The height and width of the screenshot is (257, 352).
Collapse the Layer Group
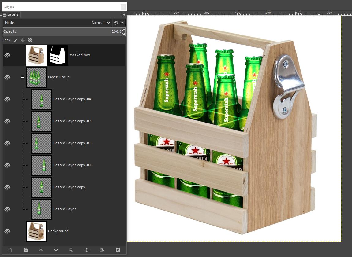[x=22, y=77]
